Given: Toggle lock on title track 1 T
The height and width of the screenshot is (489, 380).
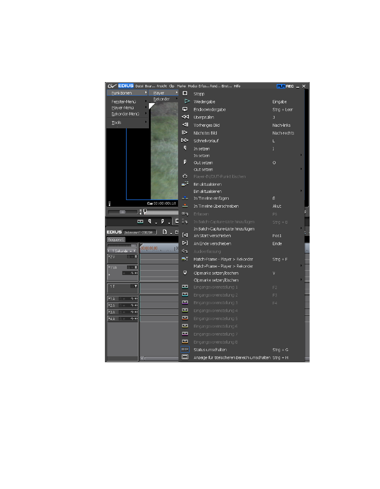Looking at the screenshot, I should (x=132, y=287).
